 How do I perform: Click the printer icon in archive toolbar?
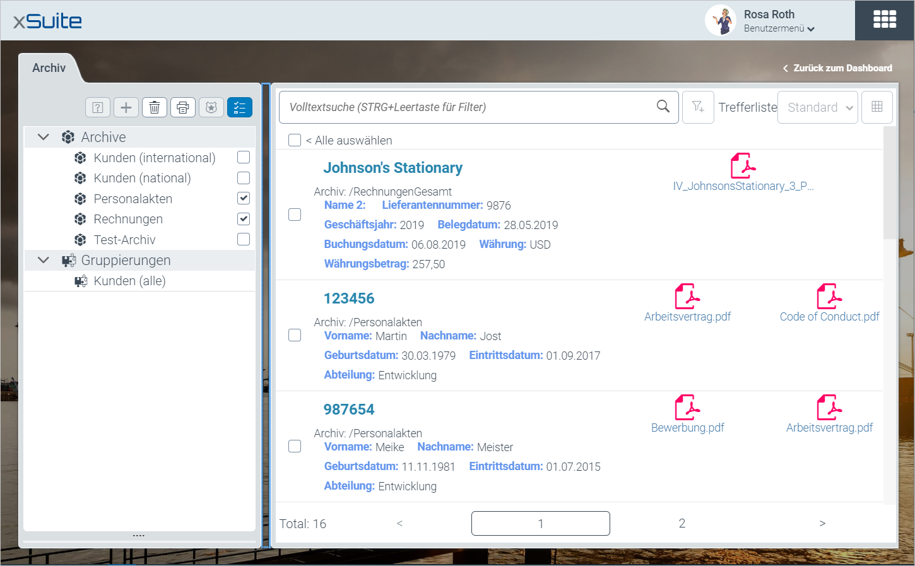183,107
